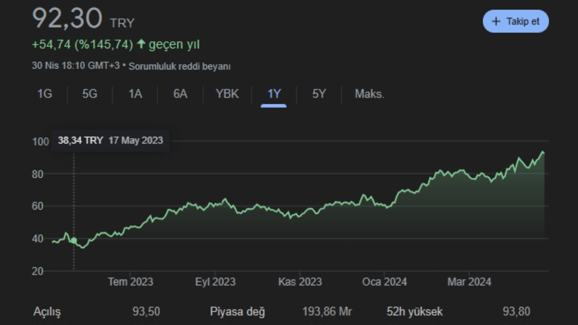Image resolution: width=578 pixels, height=325 pixels.
Task: Click the Oca 2024 axis label
Action: [384, 282]
